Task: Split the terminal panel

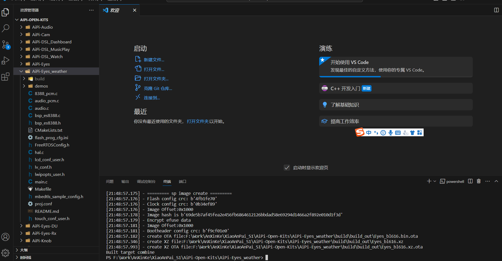Action: click(470, 181)
